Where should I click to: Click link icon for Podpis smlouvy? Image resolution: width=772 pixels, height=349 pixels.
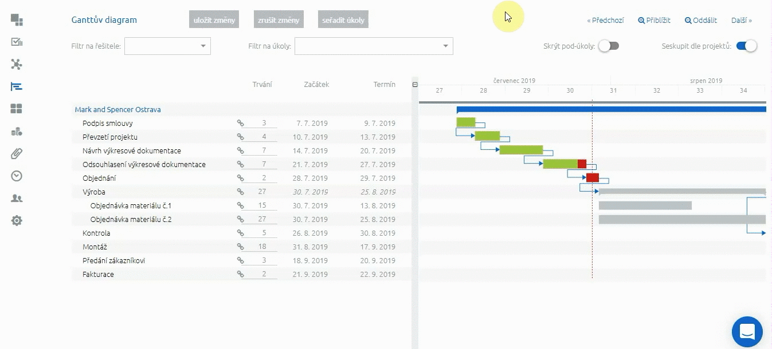pos(241,123)
